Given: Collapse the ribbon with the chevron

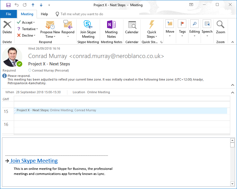Looking at the screenshot, I should (x=232, y=42).
